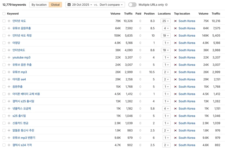Open the 아이폰 배터리 교체 비용 keyword link
225x148 pixels.
click(26, 94)
